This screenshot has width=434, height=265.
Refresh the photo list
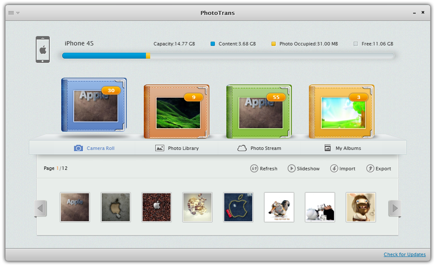[263, 169]
